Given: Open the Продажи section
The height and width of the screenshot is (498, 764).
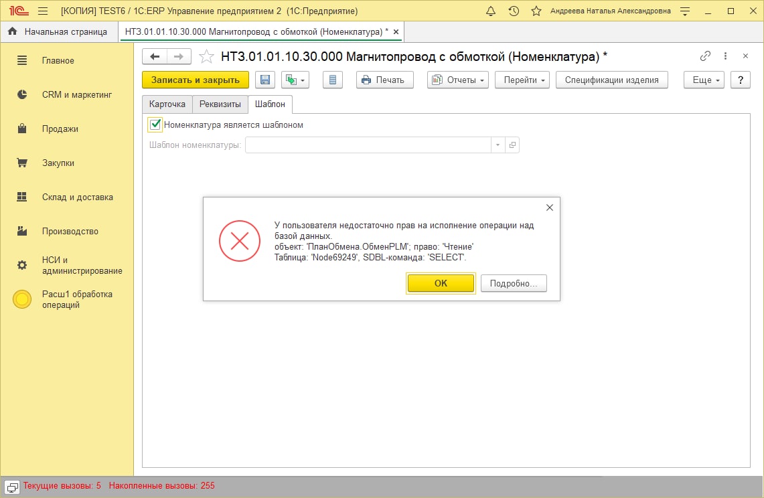Looking at the screenshot, I should (60, 129).
